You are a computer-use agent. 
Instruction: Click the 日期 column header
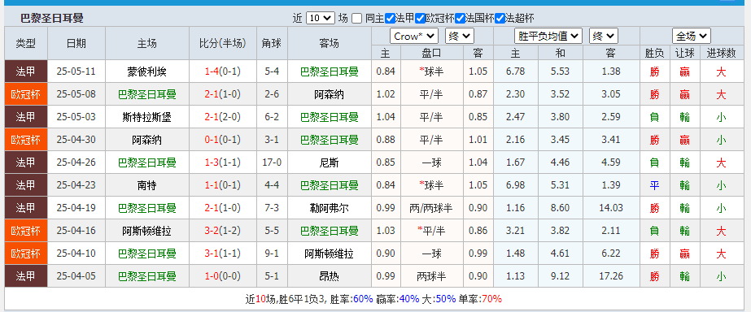76,44
